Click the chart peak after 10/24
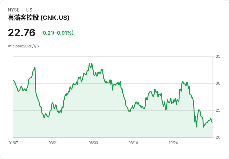The width and height of the screenshot is (229, 159). [x=183, y=82]
